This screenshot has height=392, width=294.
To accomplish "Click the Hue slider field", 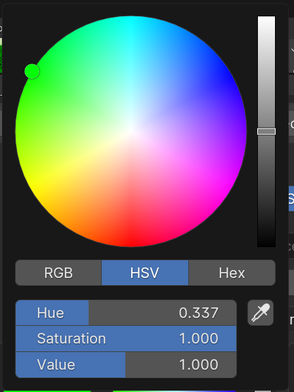I will (126, 313).
